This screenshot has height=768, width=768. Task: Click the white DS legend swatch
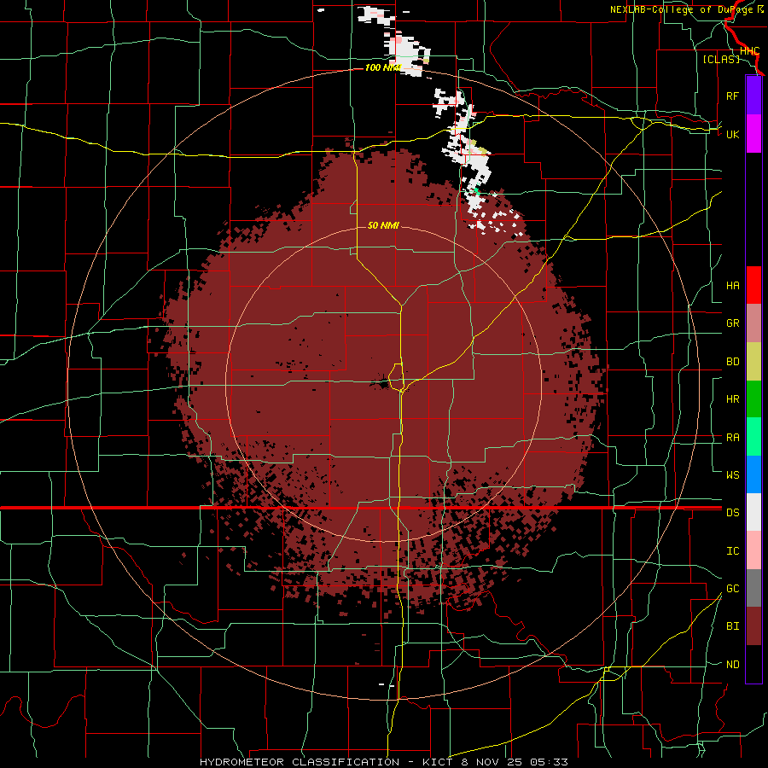click(753, 512)
